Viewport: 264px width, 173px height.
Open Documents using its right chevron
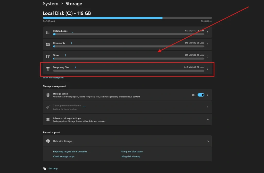208,44
